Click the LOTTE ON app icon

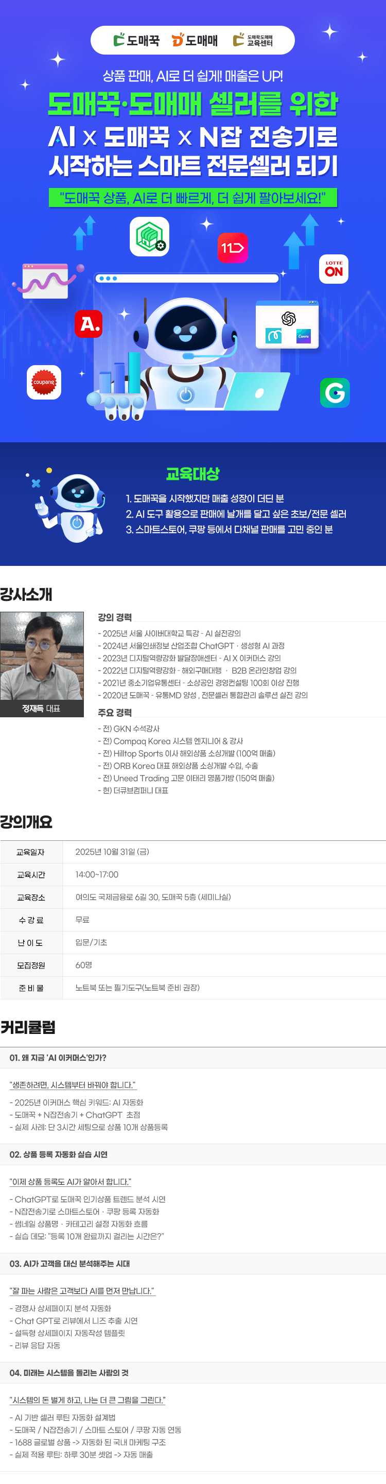click(x=334, y=269)
